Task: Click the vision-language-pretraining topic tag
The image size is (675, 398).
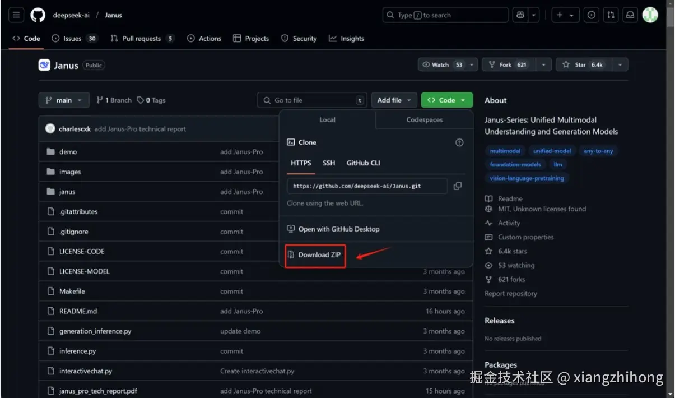Action: [x=527, y=178]
